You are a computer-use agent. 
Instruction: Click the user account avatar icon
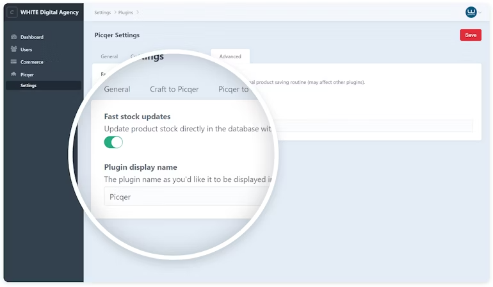pyautogui.click(x=471, y=12)
